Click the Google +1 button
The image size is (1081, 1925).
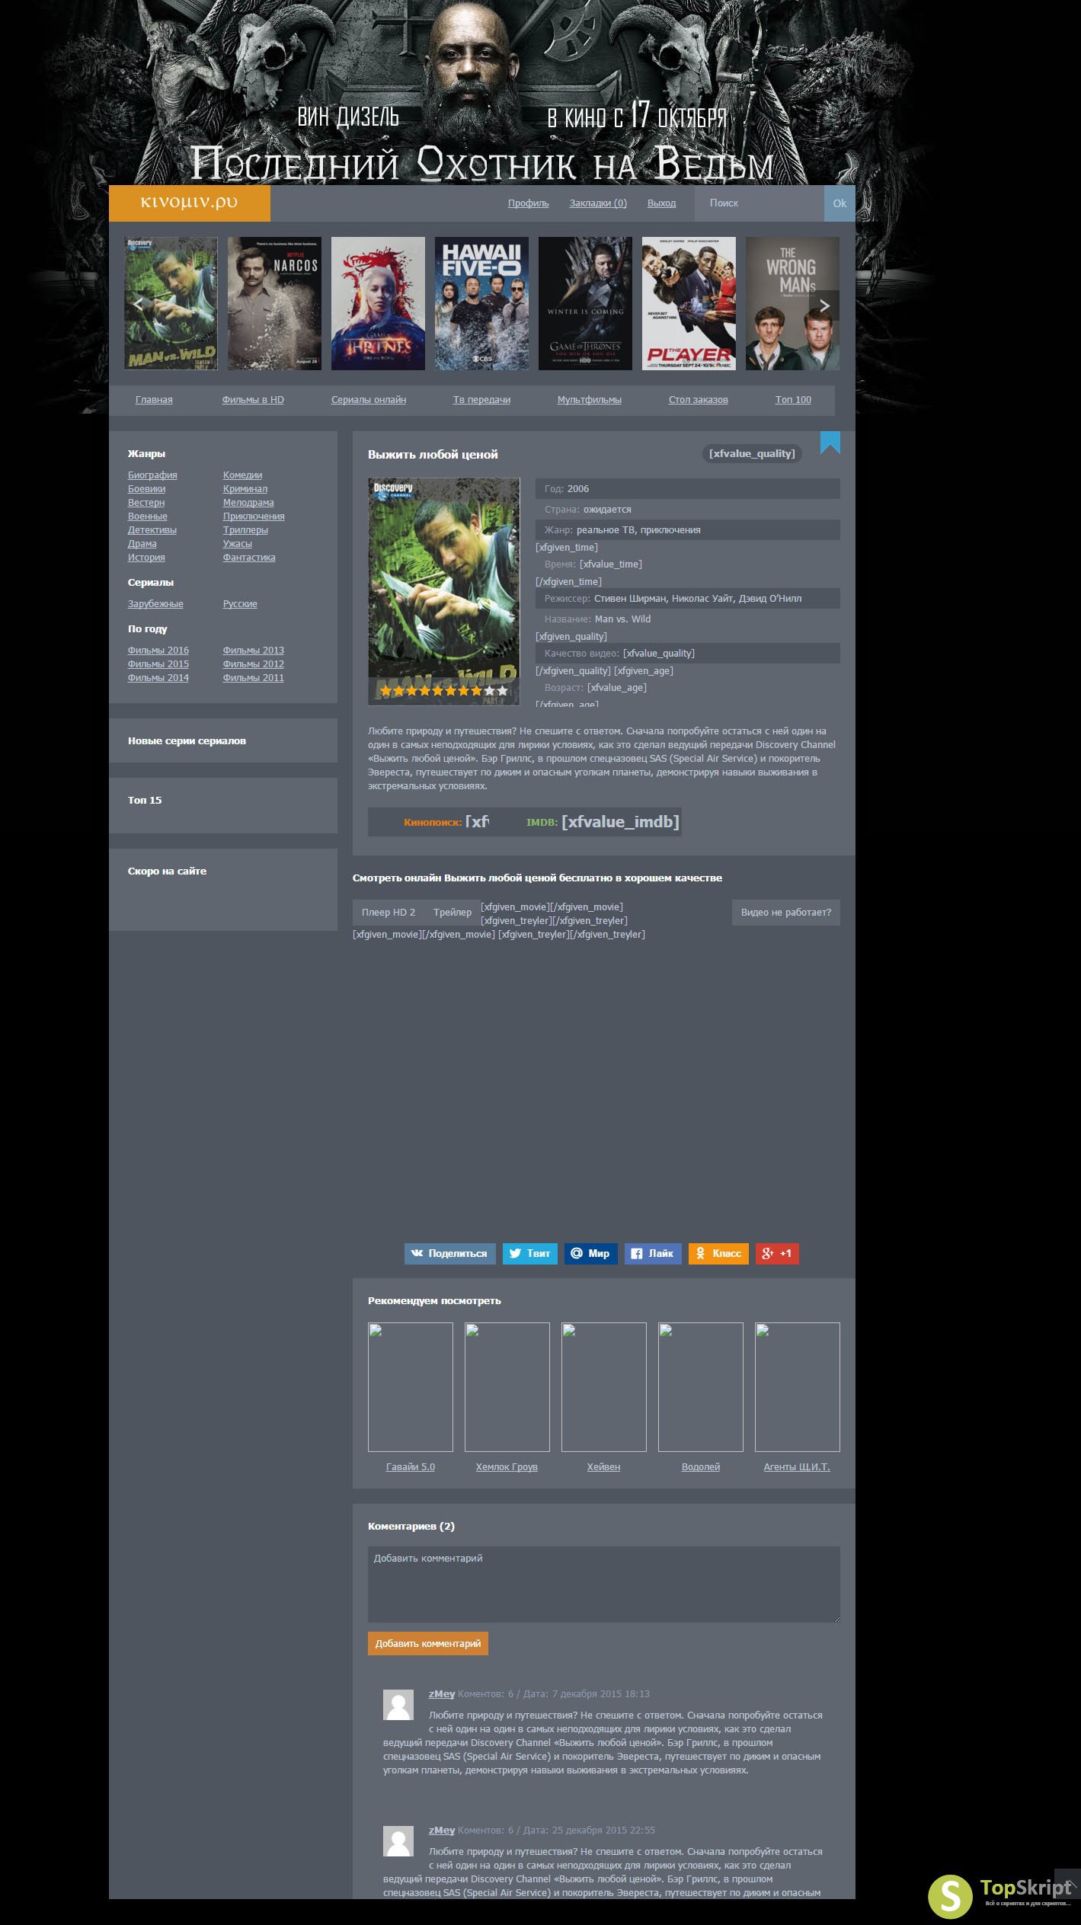777,1253
